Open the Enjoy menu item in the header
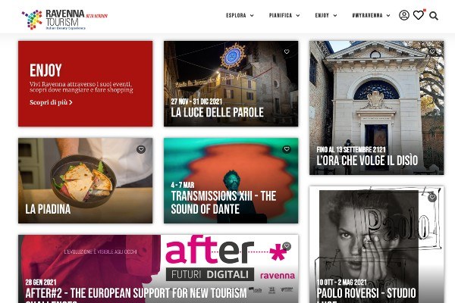 click(x=326, y=15)
